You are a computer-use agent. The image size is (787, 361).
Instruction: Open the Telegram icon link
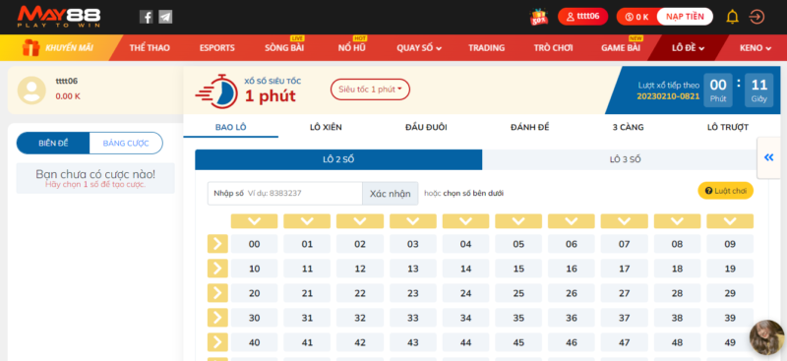pos(165,17)
